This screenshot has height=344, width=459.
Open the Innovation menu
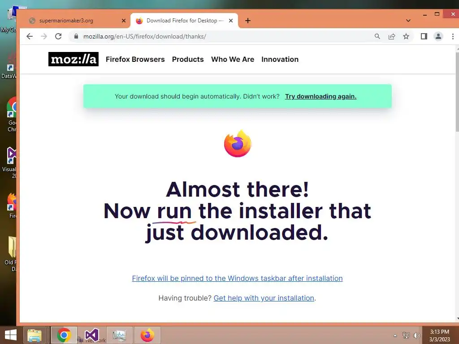click(x=280, y=60)
